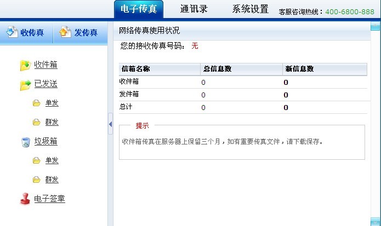Click the 发传真 upload arrow icon

click(x=65, y=32)
